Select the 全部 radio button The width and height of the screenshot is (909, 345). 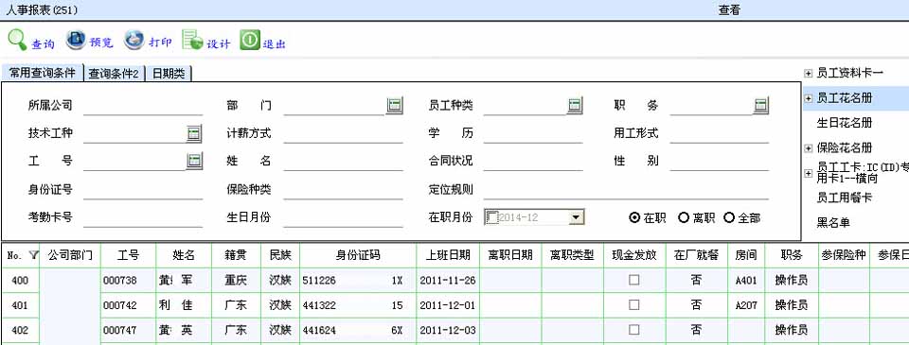coord(729,217)
